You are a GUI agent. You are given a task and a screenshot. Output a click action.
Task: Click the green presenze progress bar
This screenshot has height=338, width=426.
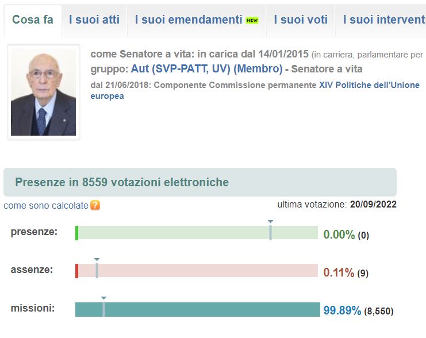(197, 233)
